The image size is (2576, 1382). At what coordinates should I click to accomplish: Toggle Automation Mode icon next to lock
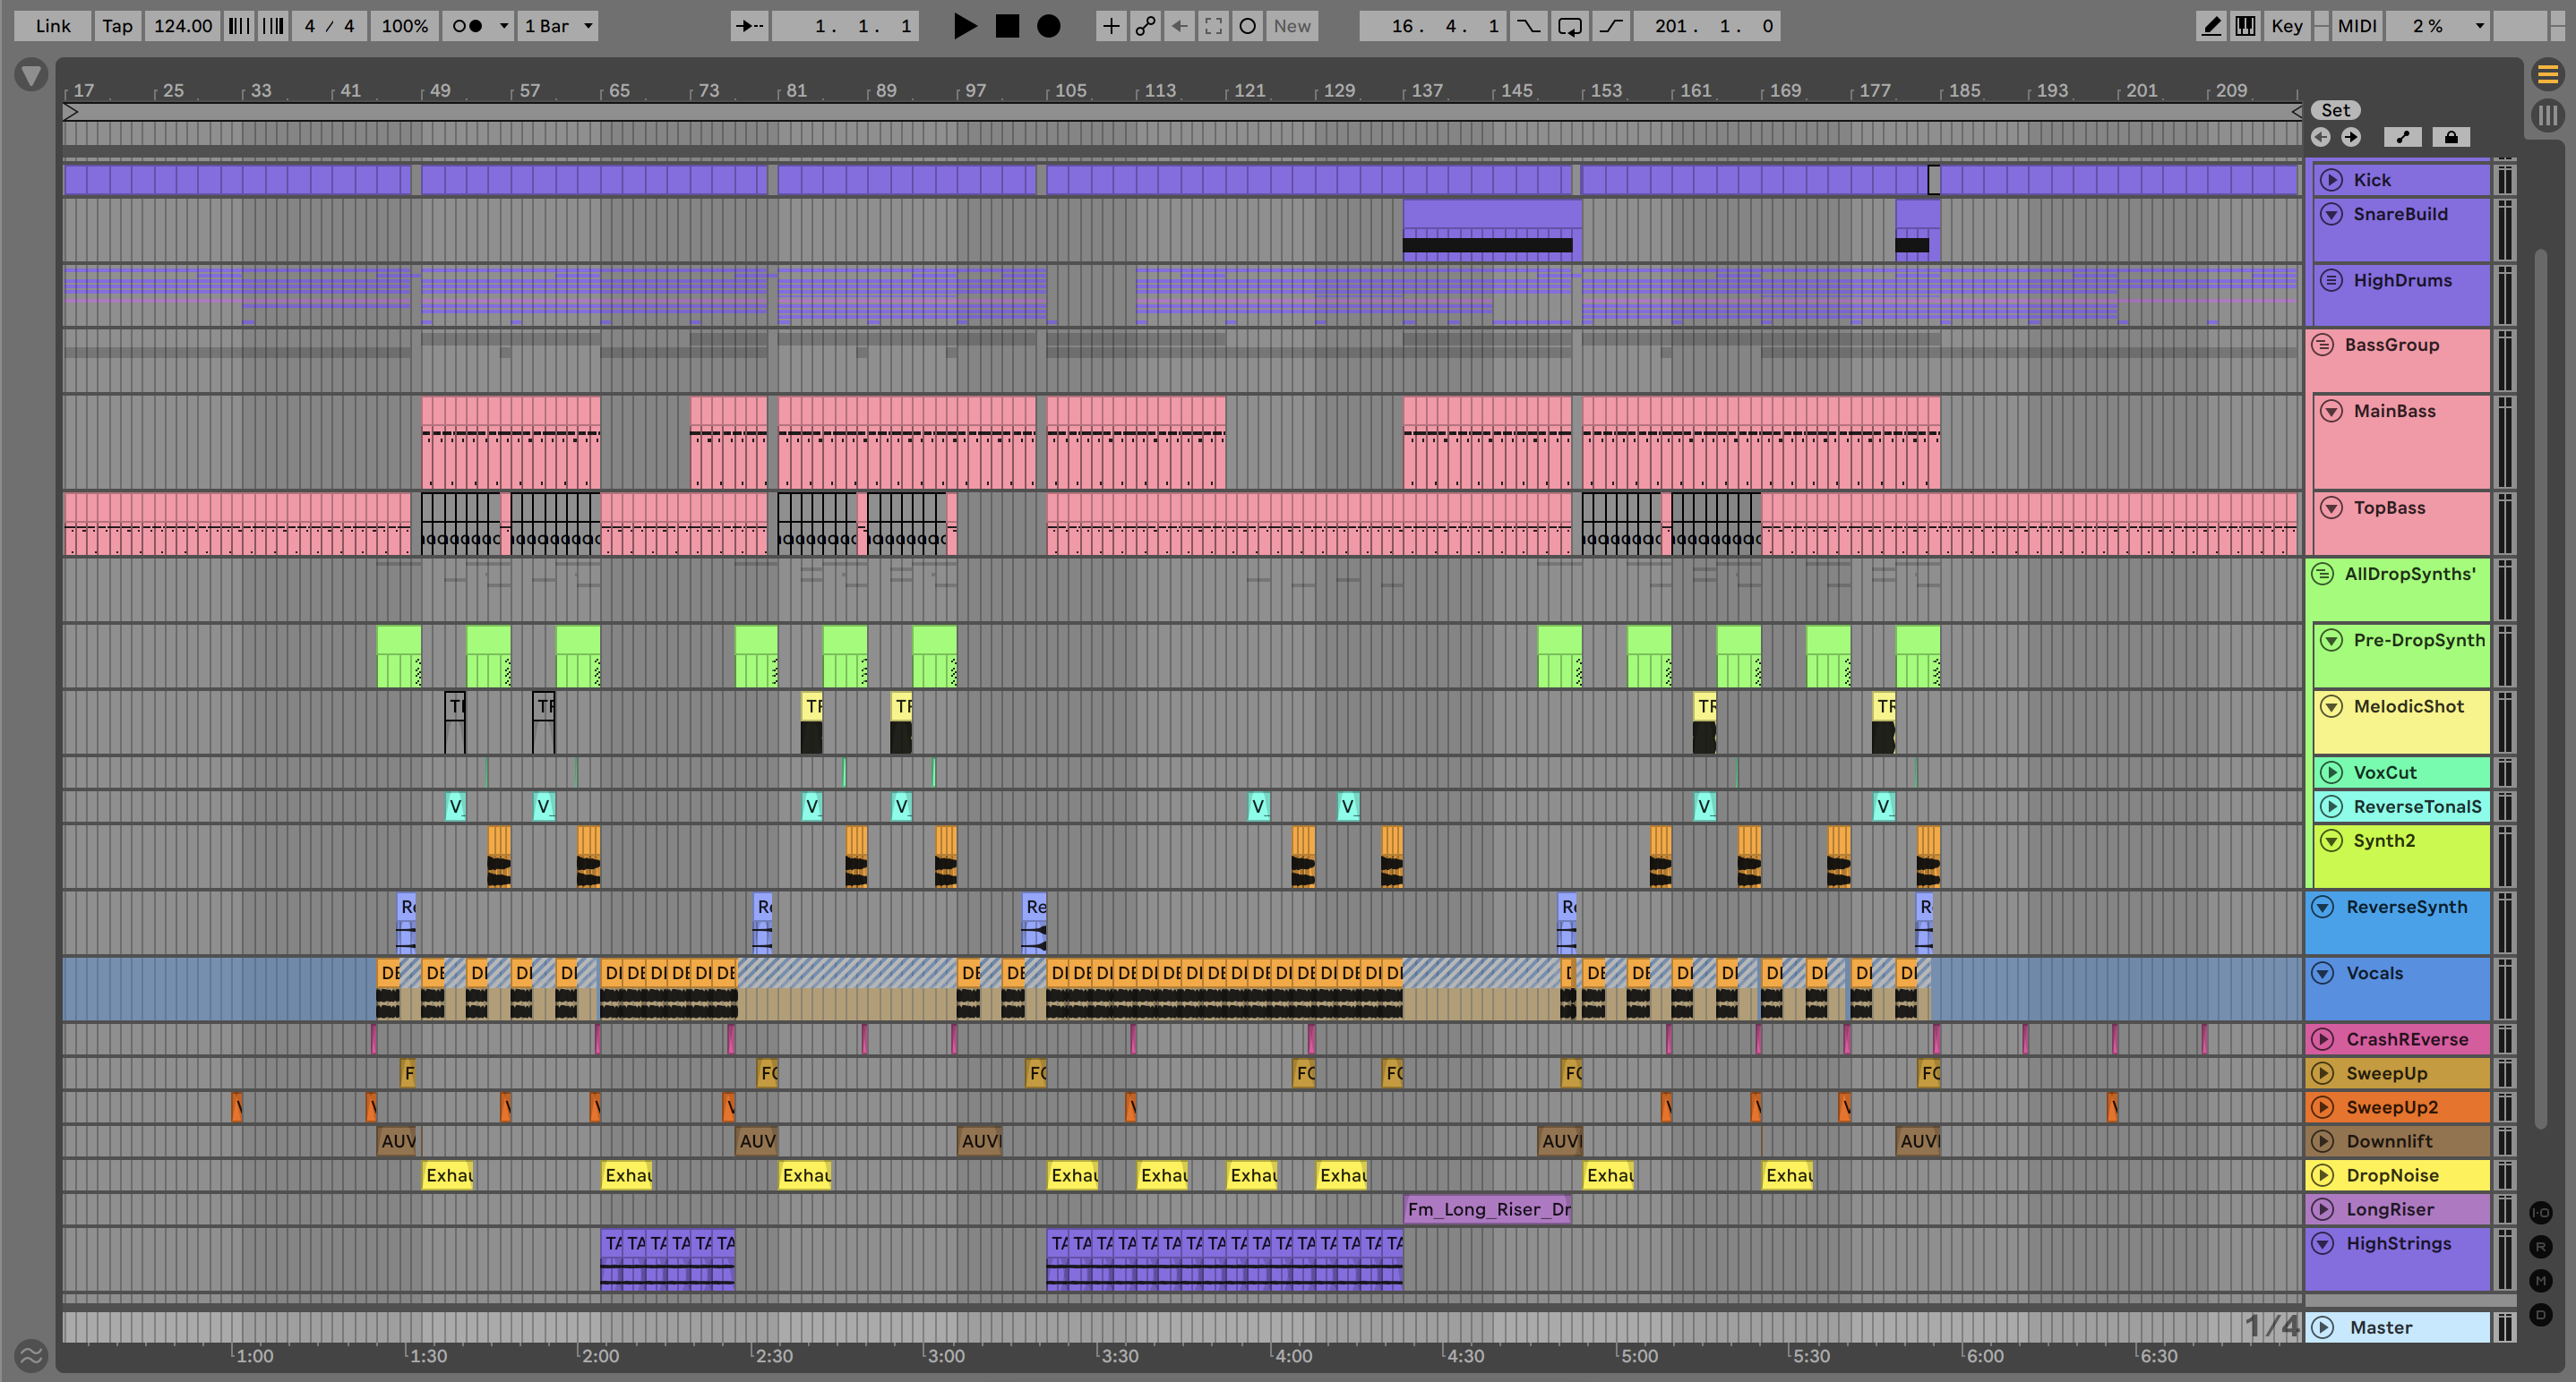coord(2402,137)
